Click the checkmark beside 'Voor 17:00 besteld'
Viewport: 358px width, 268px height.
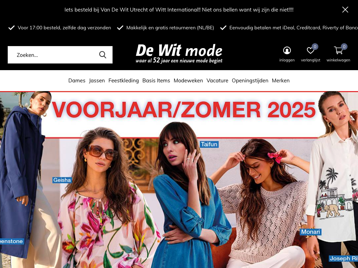point(12,28)
